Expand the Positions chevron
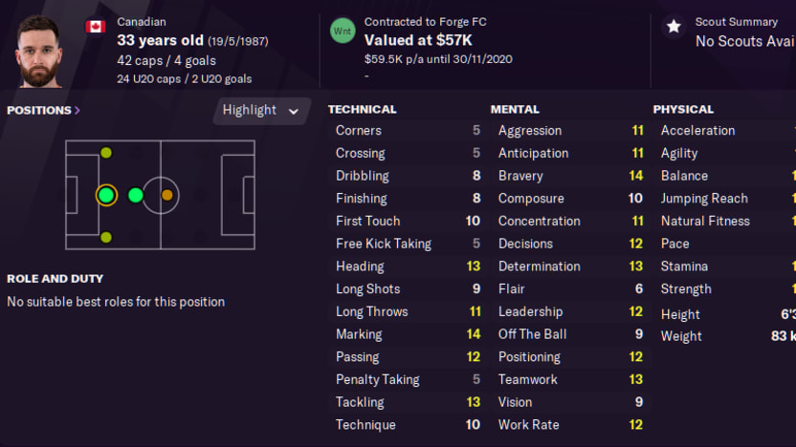The width and height of the screenshot is (796, 447). click(x=77, y=111)
